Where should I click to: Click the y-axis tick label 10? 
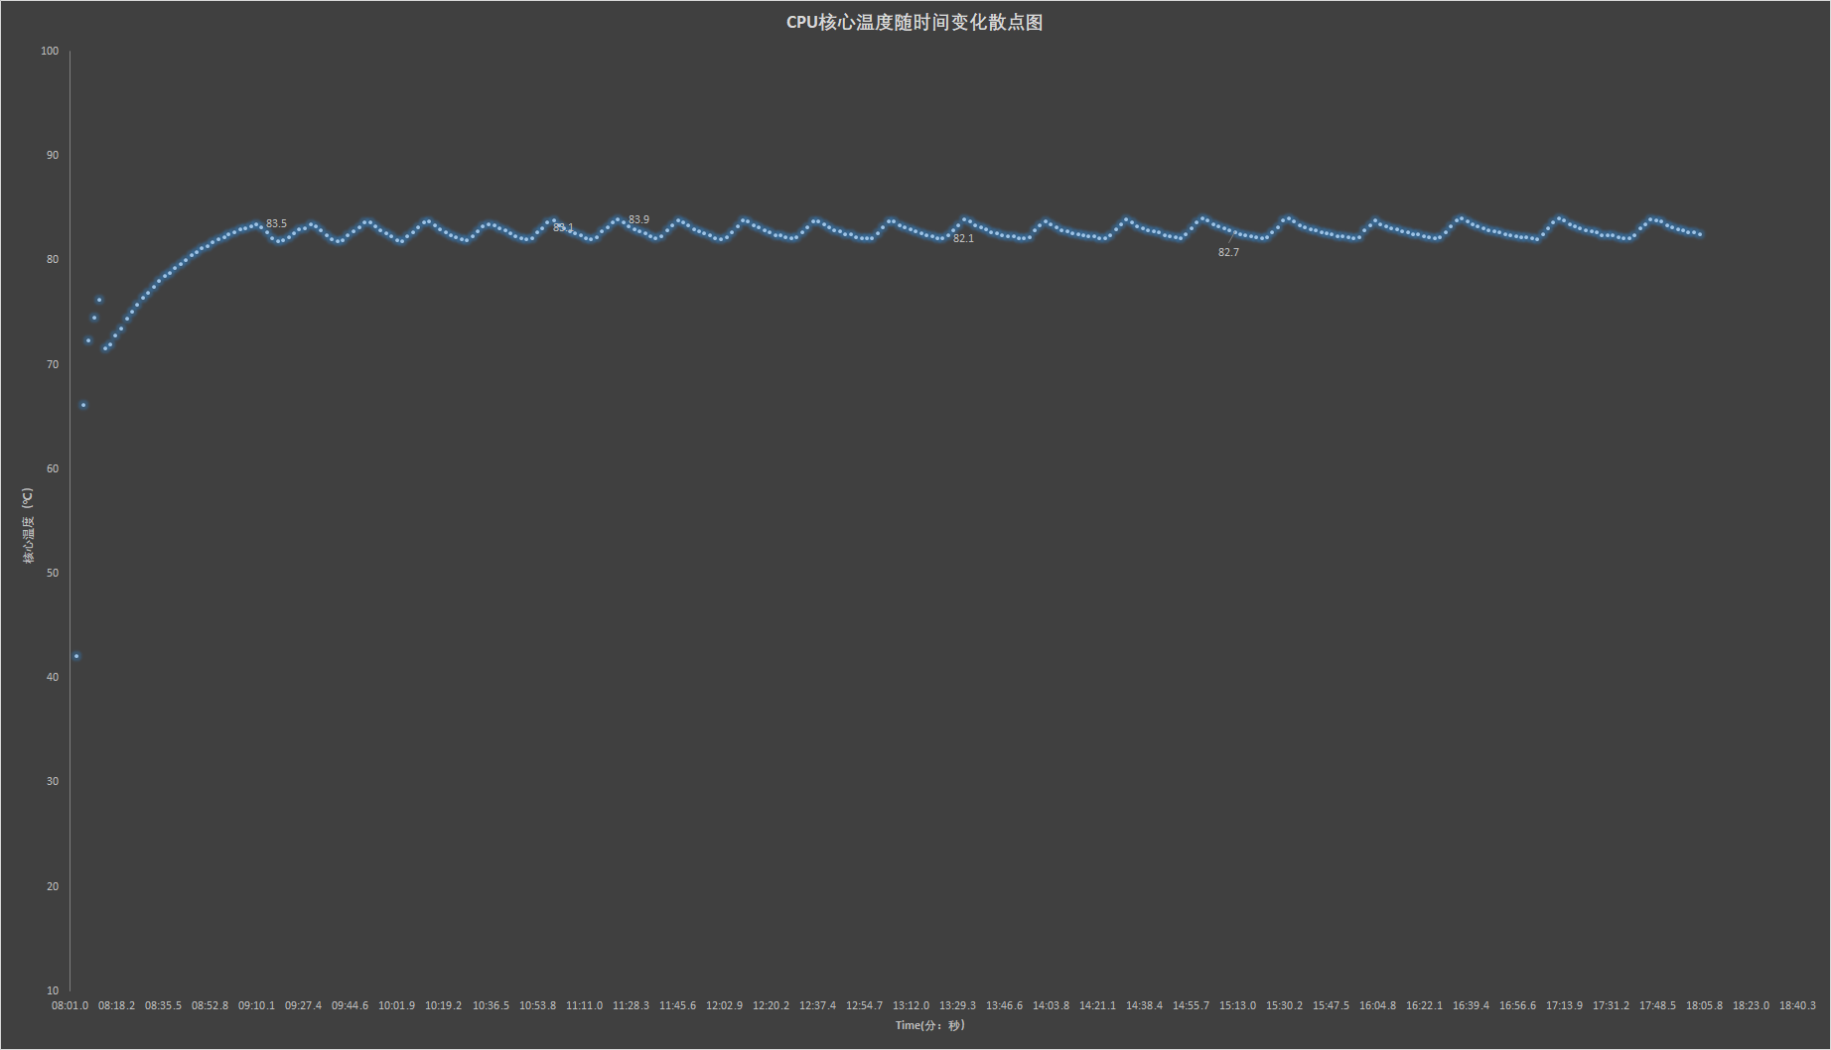[53, 990]
